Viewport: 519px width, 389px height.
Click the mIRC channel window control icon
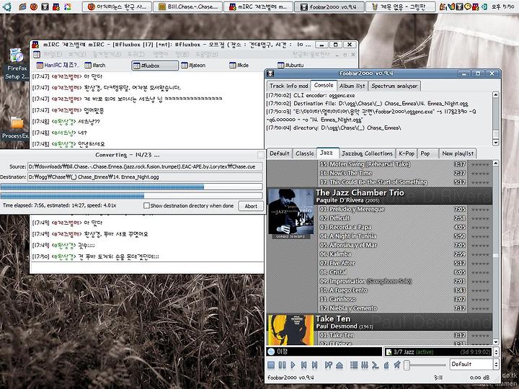(x=37, y=54)
